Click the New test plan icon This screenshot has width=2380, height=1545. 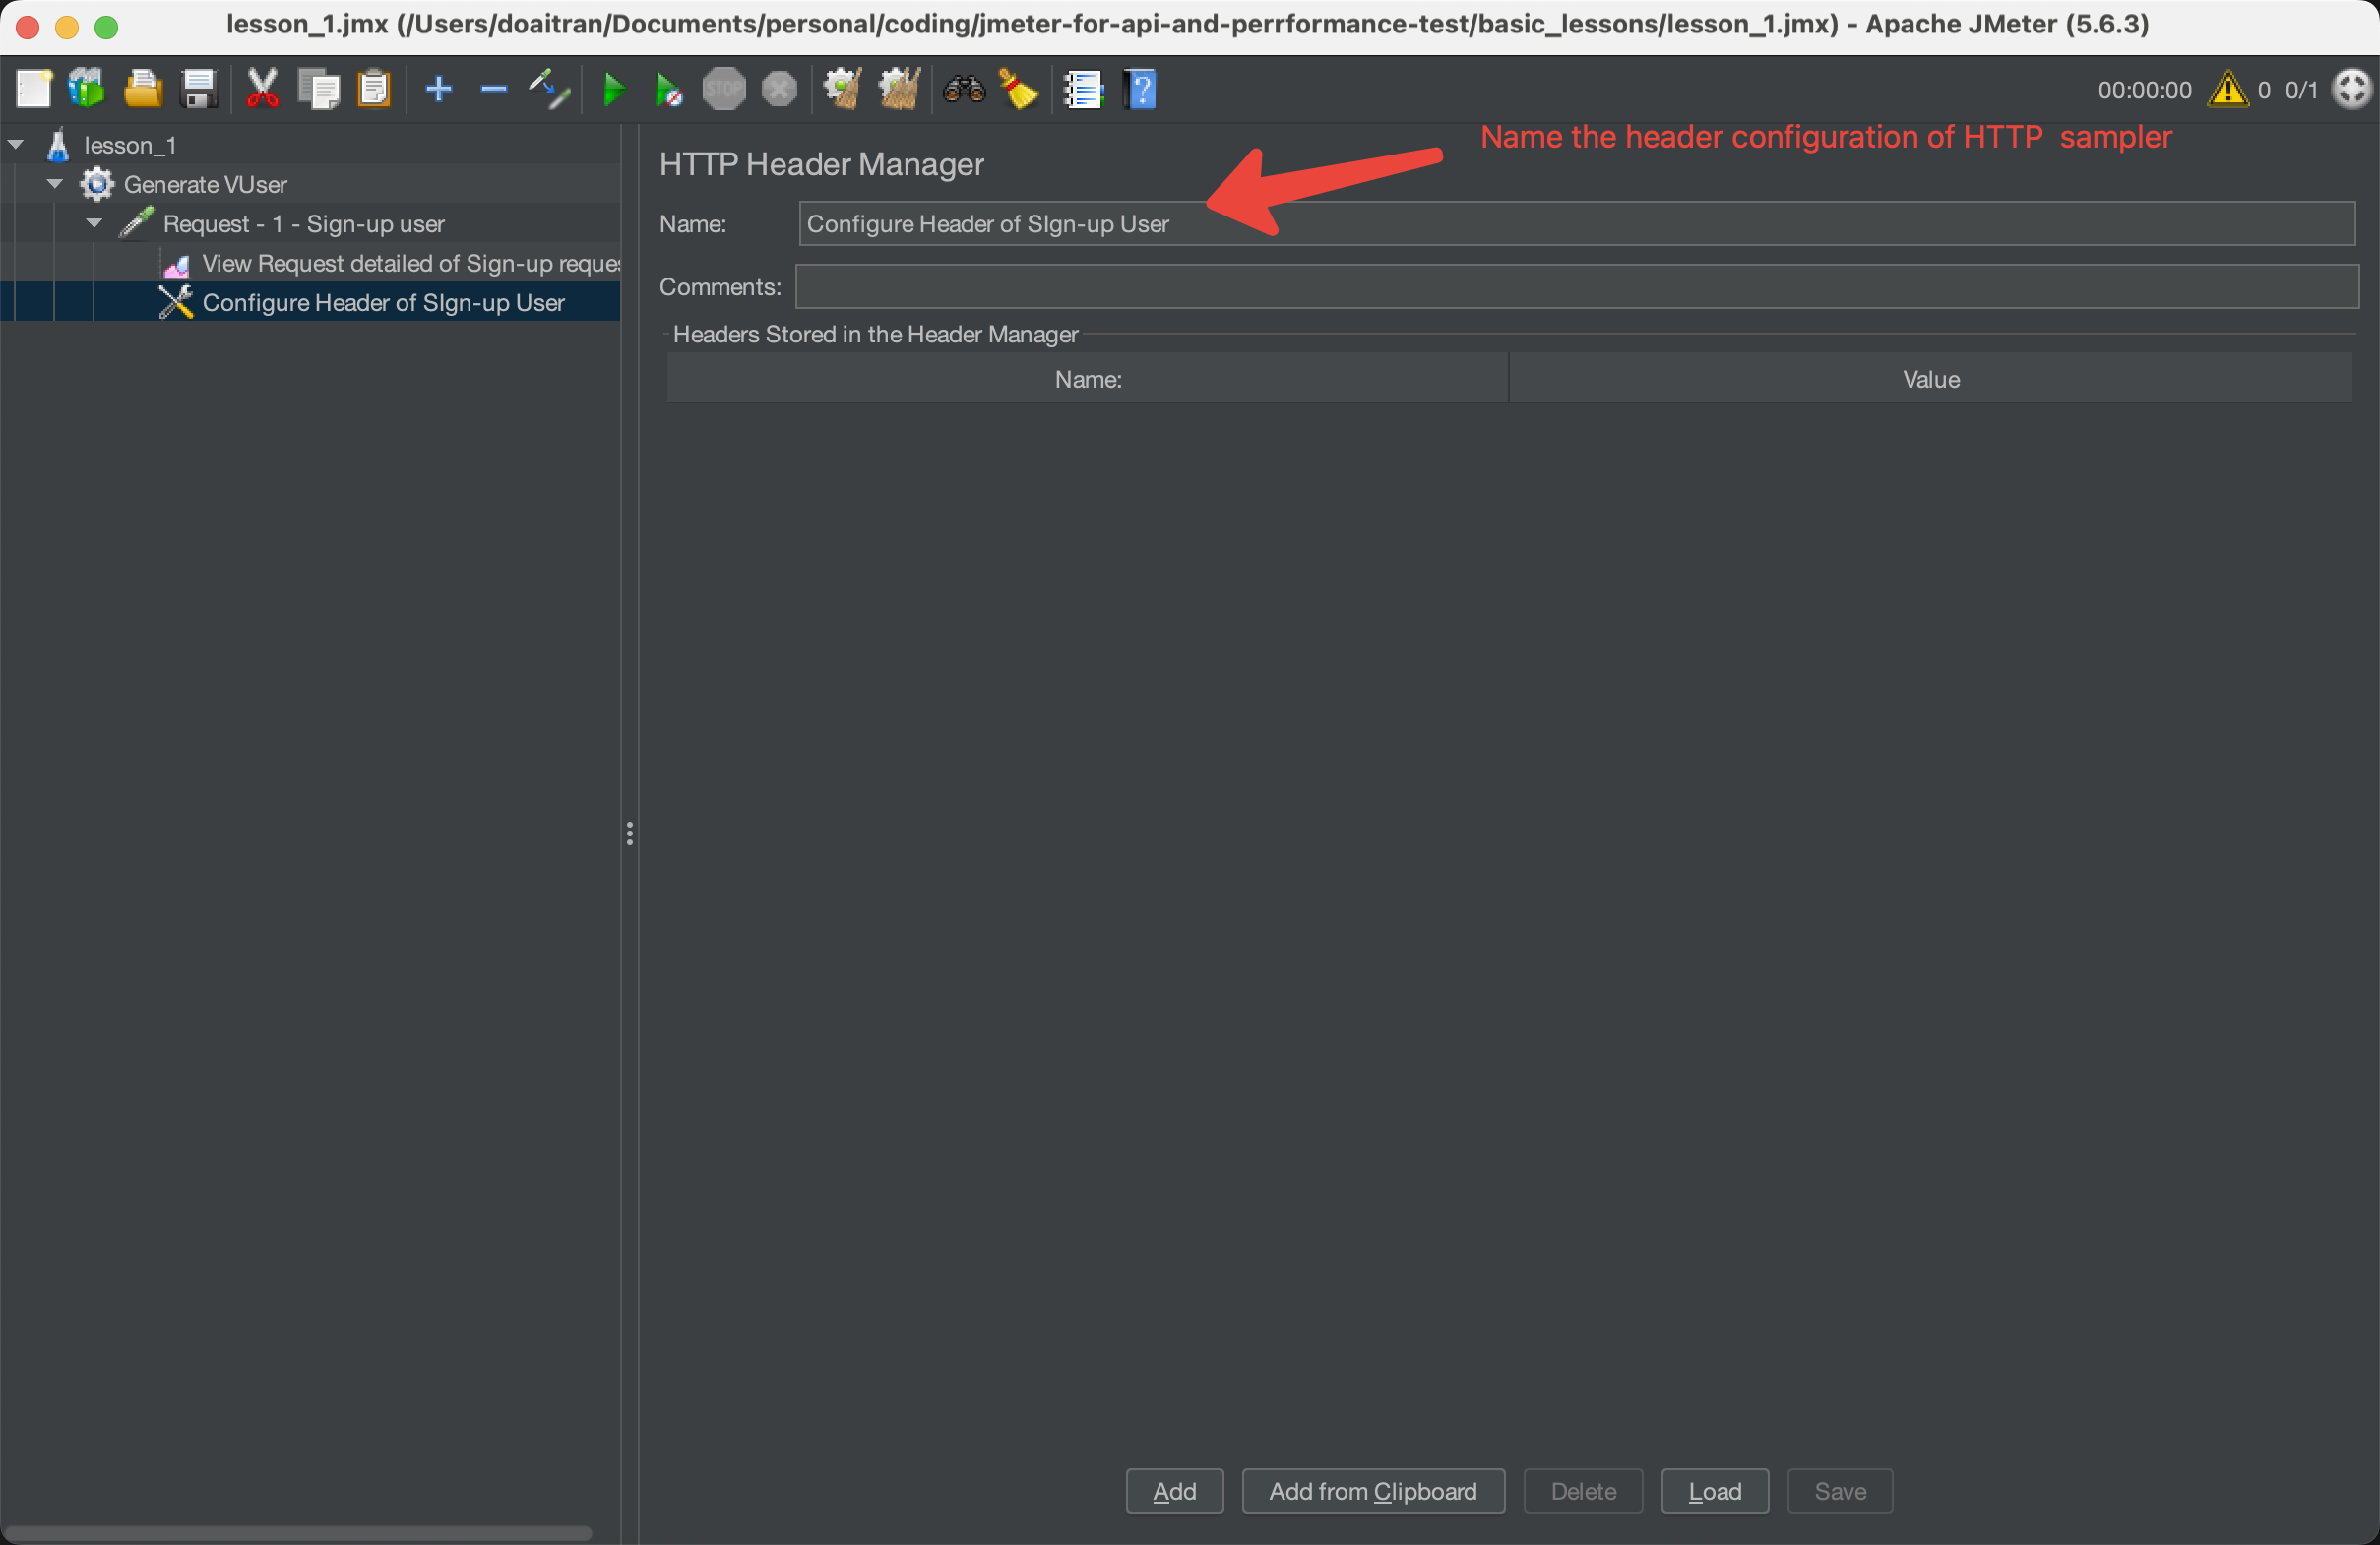coord(33,89)
